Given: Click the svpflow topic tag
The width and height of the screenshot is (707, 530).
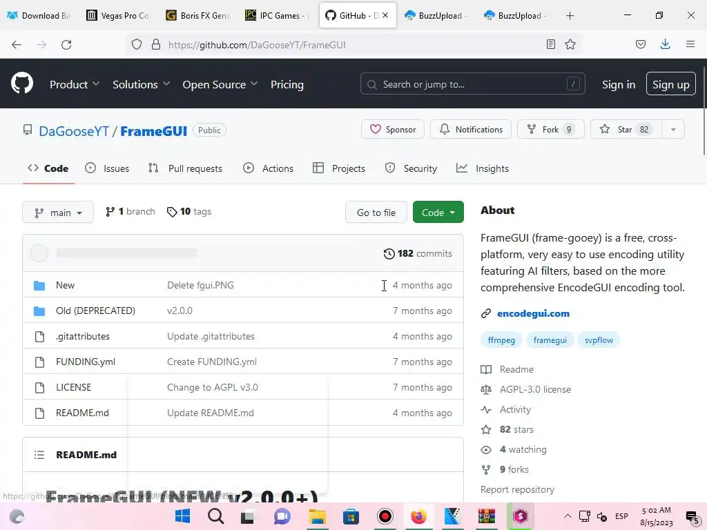Looking at the screenshot, I should 599,340.
